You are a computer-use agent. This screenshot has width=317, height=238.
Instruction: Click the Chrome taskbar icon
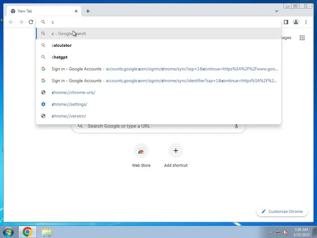click(28, 232)
